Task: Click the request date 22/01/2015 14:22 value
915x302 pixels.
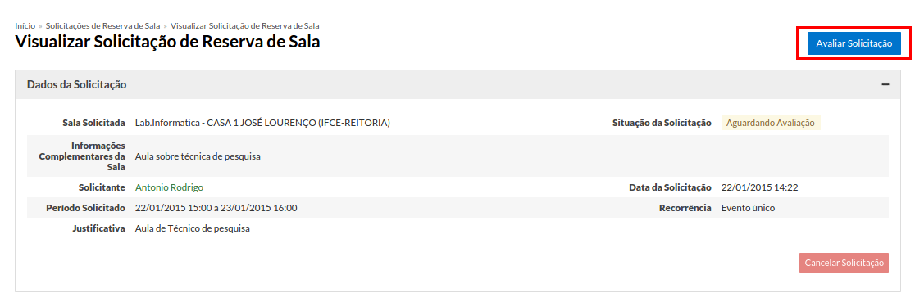Action: coord(760,187)
